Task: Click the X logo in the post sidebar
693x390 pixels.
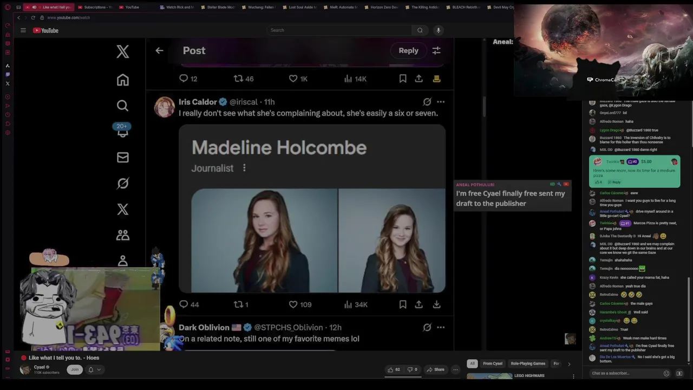Action: tap(123, 51)
